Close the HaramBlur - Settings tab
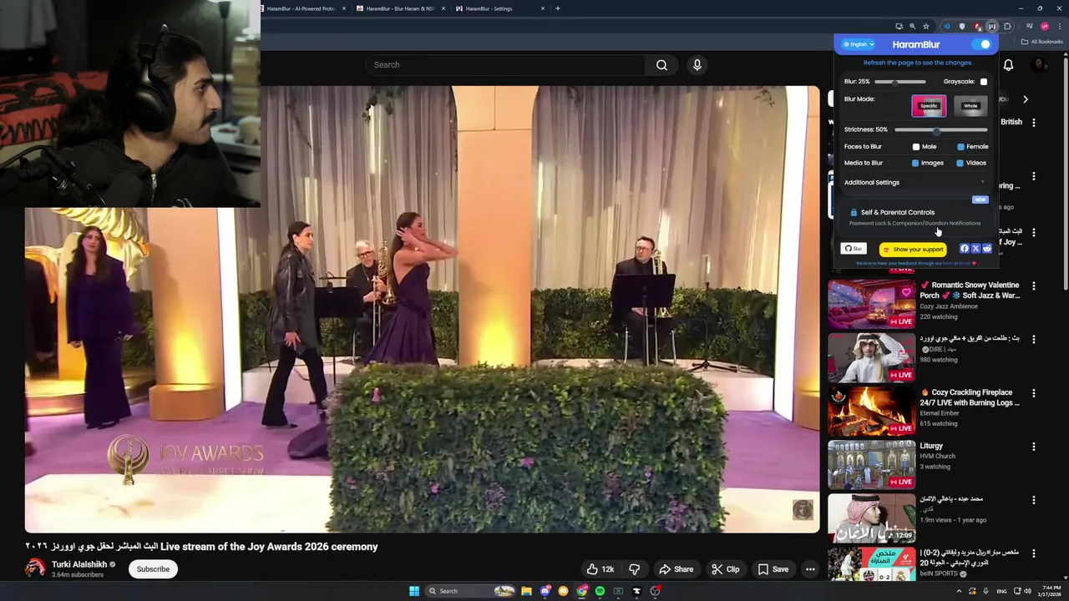Viewport: 1069px width, 601px height. (543, 8)
